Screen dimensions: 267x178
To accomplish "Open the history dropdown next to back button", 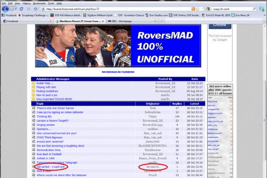I will pos(15,9).
